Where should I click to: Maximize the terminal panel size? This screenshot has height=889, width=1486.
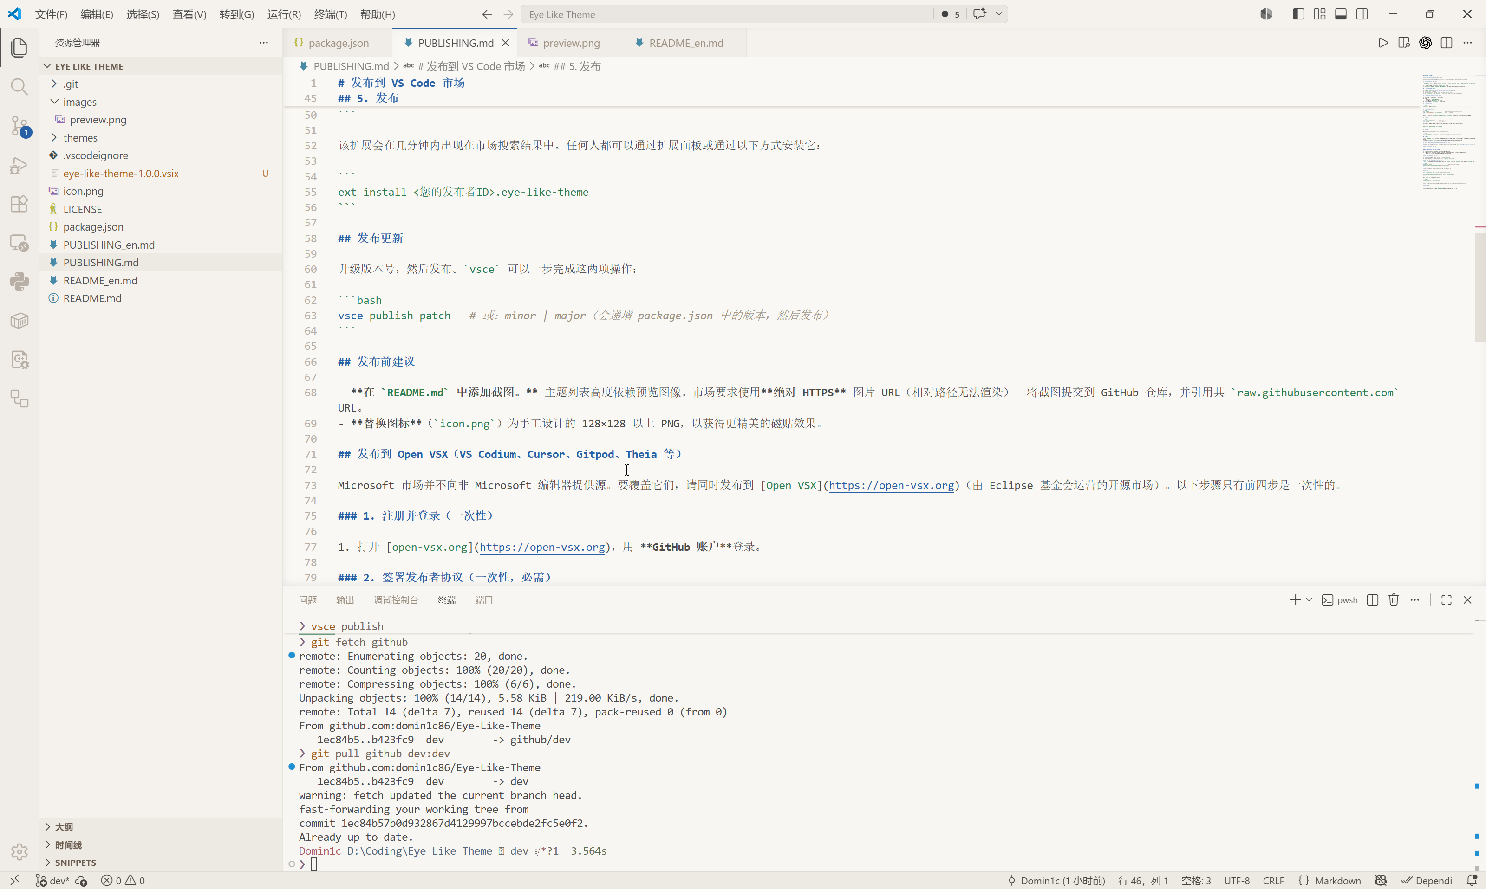click(x=1447, y=599)
